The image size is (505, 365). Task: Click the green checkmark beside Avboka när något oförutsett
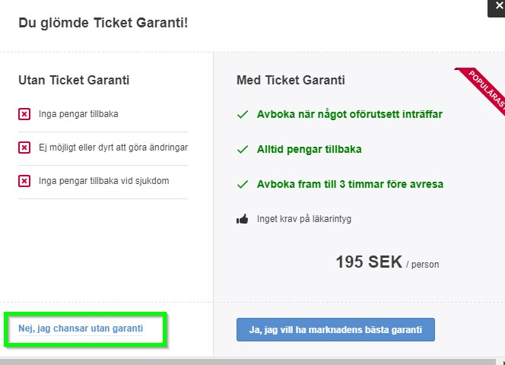[243, 114]
